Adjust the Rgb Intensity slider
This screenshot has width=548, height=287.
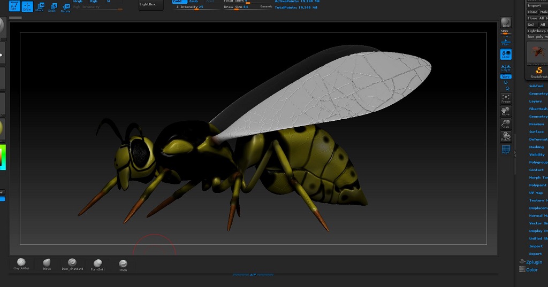(97, 7)
